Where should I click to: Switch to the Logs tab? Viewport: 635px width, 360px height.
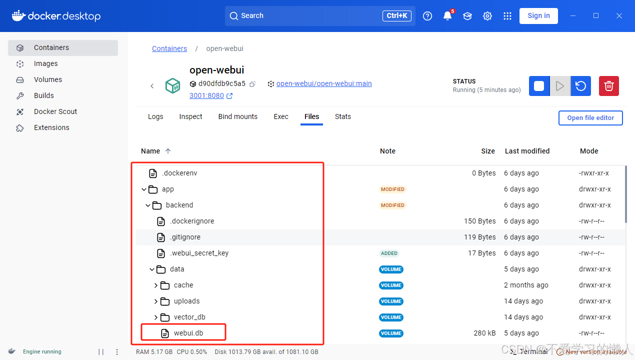pos(155,116)
